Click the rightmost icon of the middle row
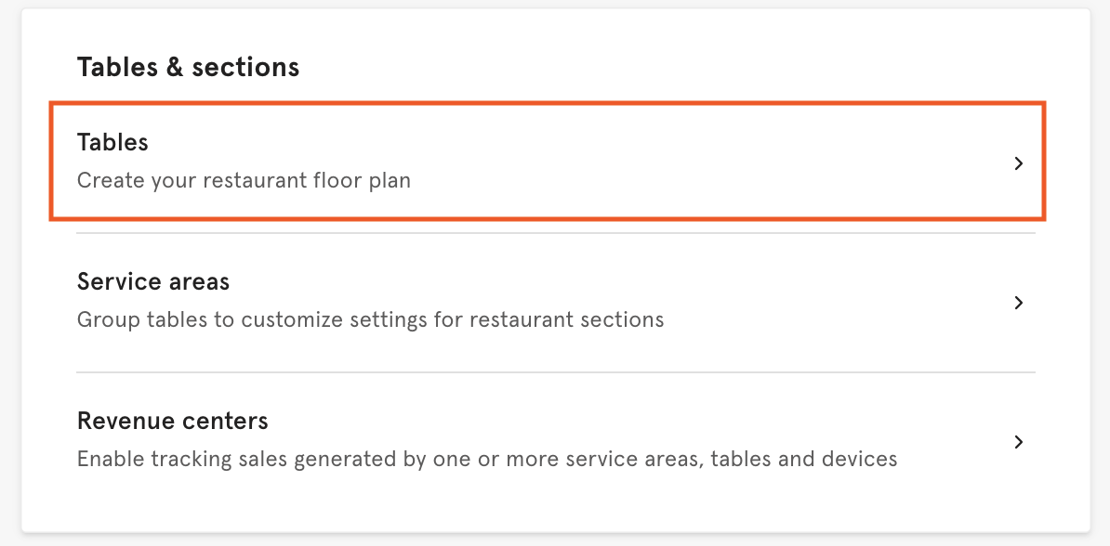 (x=1018, y=302)
